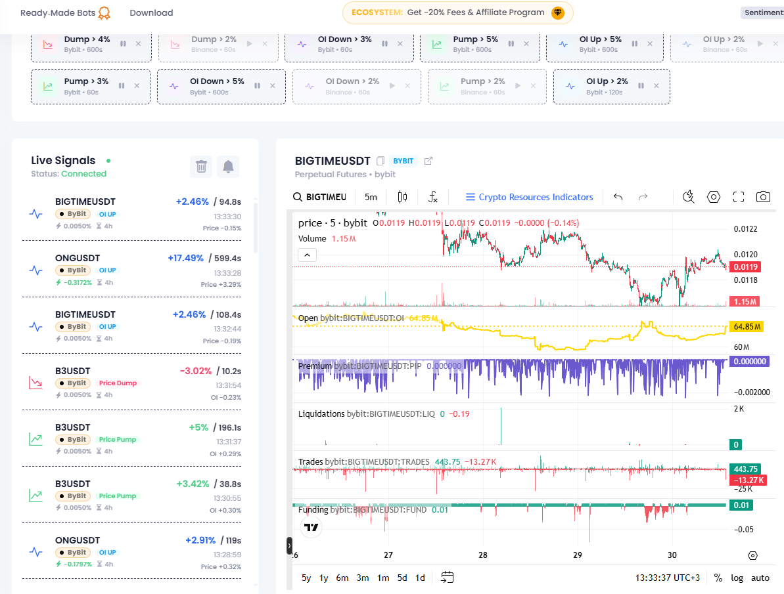
Task: Toggle log scale on chart
Action: pyautogui.click(x=737, y=578)
